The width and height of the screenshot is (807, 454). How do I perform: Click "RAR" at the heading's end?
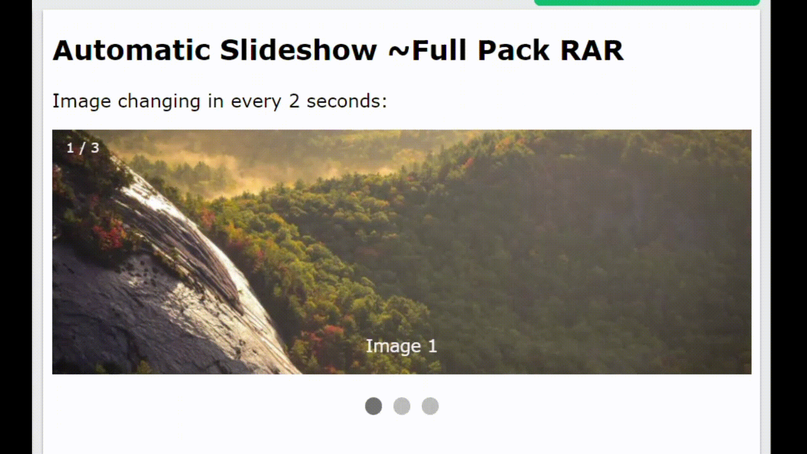point(592,50)
